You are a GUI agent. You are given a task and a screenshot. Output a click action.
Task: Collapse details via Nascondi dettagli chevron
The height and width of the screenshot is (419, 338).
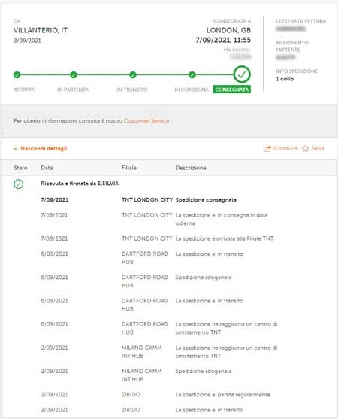[16, 149]
